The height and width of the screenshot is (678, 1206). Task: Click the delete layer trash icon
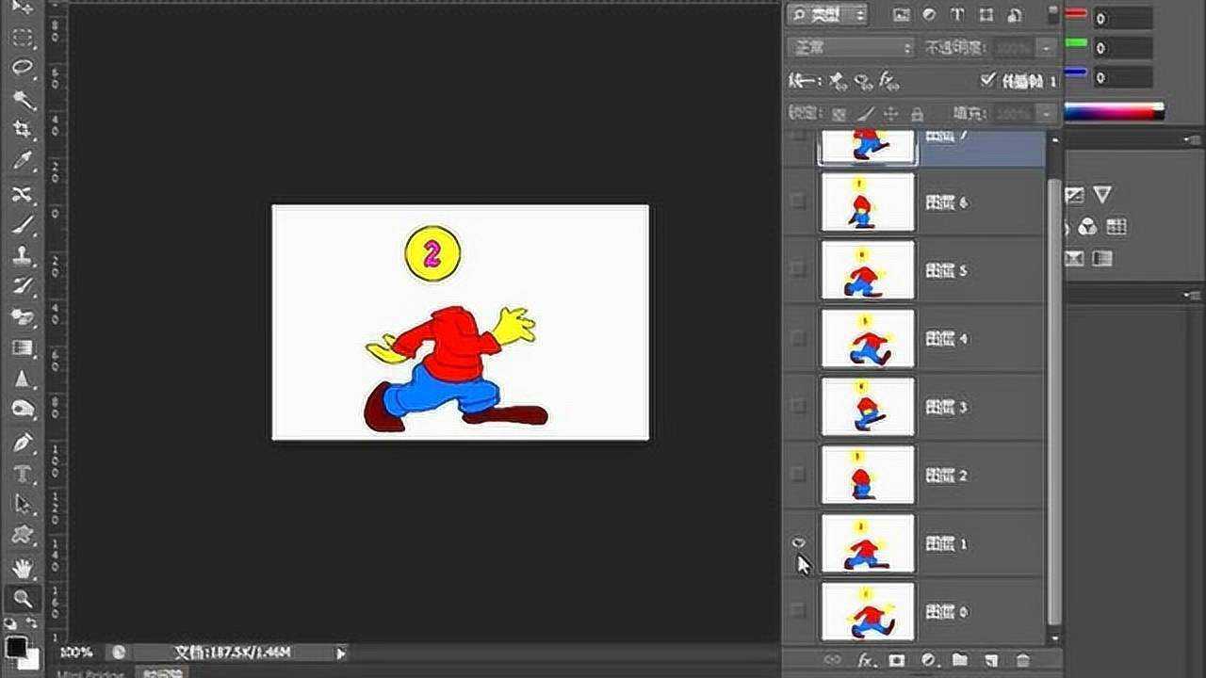tap(1023, 660)
